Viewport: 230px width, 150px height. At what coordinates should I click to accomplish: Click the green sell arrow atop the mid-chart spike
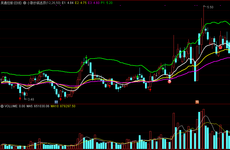pyautogui.click(x=86, y=57)
